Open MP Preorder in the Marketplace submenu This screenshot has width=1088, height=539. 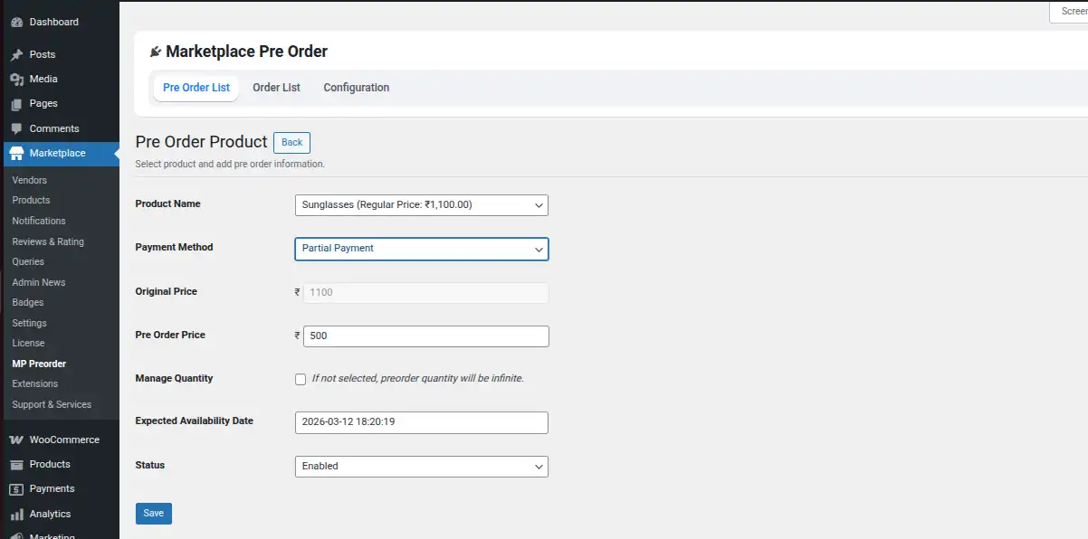click(x=38, y=363)
